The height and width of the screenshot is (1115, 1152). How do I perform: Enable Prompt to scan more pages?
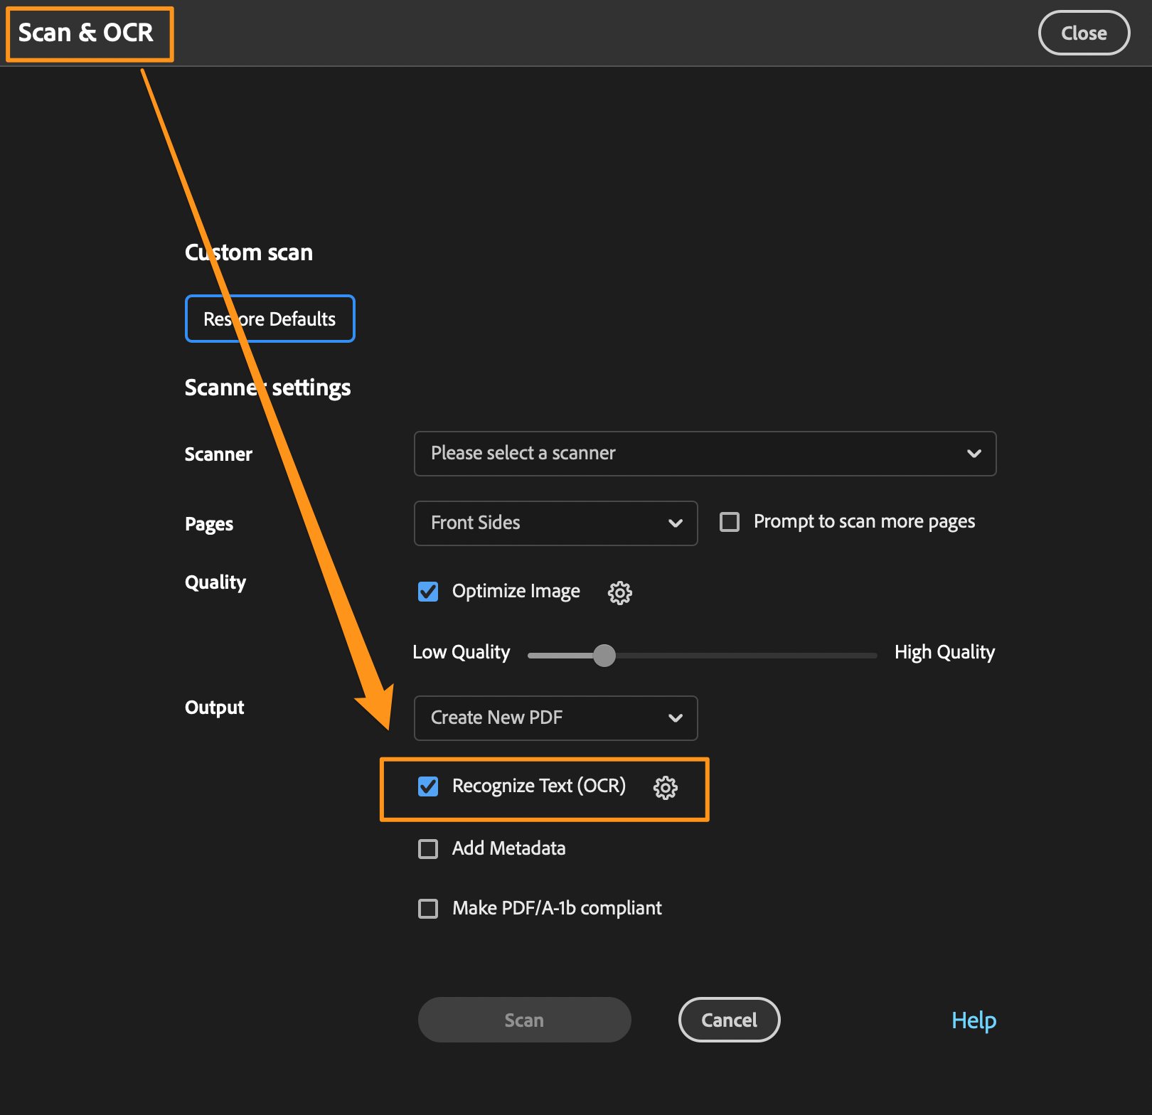click(x=730, y=522)
